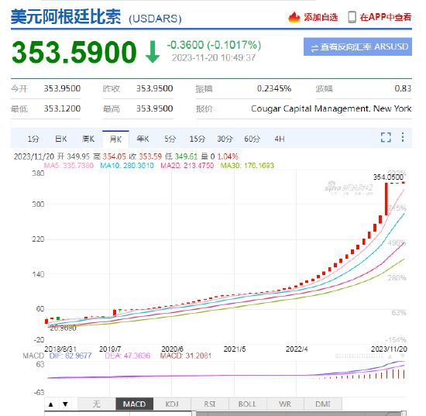Click the MA10: 280.3610 legend
426x416 pixels.
tap(127, 166)
